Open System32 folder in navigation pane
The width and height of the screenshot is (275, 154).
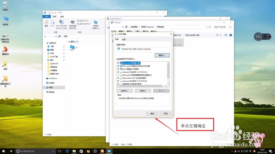tap(53, 63)
